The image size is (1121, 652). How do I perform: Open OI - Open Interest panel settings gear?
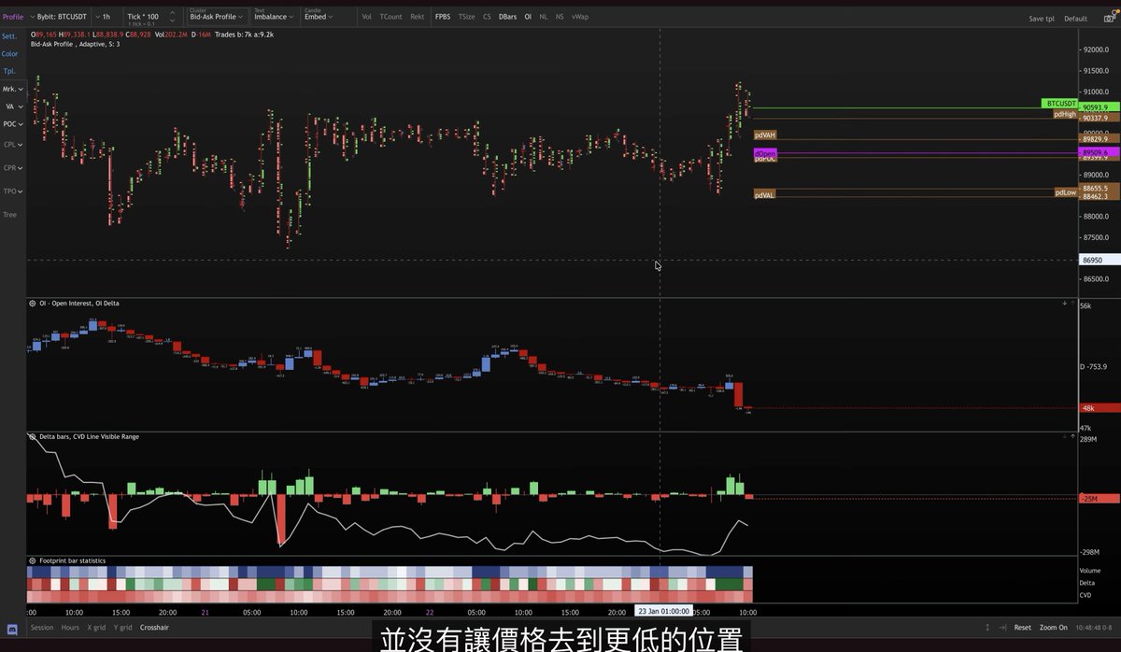click(33, 303)
